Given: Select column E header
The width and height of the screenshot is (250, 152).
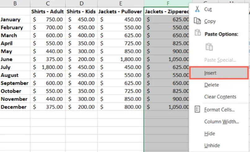Looking at the screenshot, I should (x=121, y=3).
